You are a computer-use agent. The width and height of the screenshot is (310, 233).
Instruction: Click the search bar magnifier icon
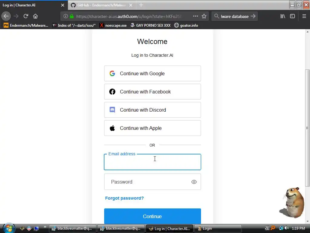click(217, 16)
